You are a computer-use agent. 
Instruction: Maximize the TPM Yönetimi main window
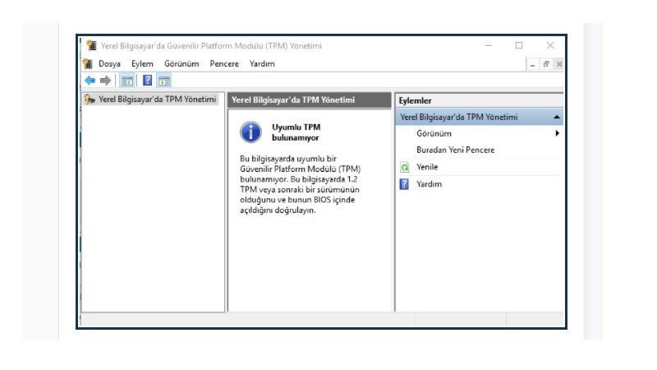click(x=519, y=45)
